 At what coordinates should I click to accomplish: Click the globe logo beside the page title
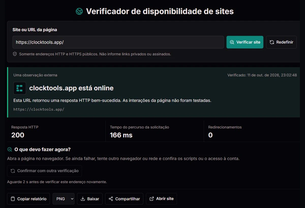point(79,11)
